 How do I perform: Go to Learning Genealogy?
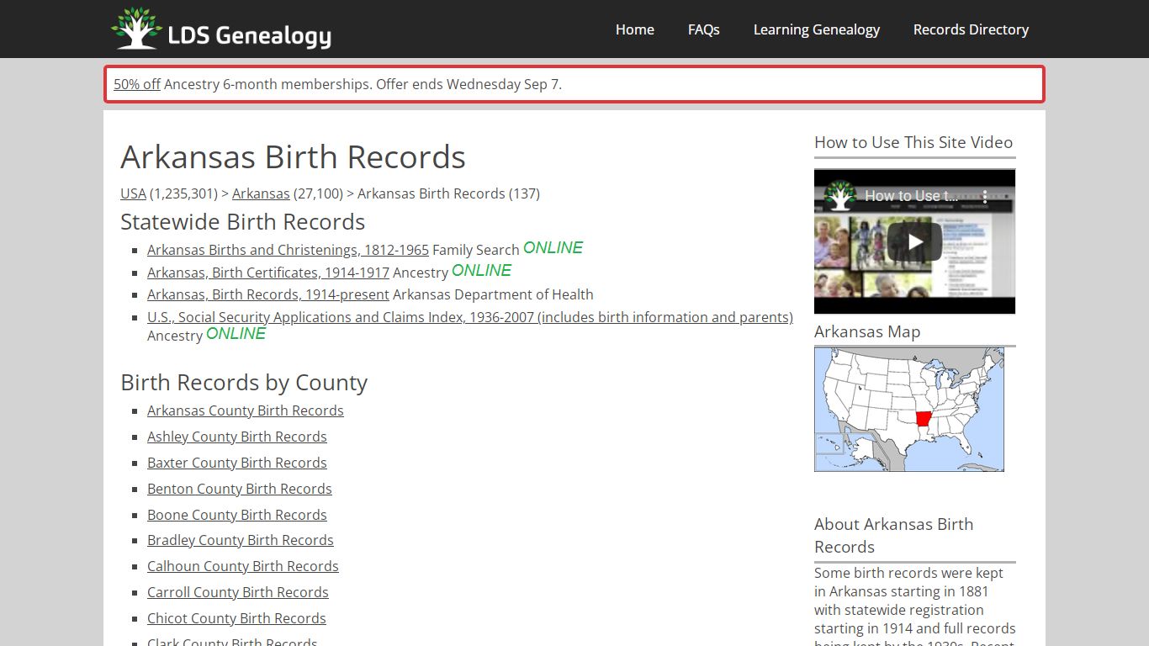(x=817, y=29)
